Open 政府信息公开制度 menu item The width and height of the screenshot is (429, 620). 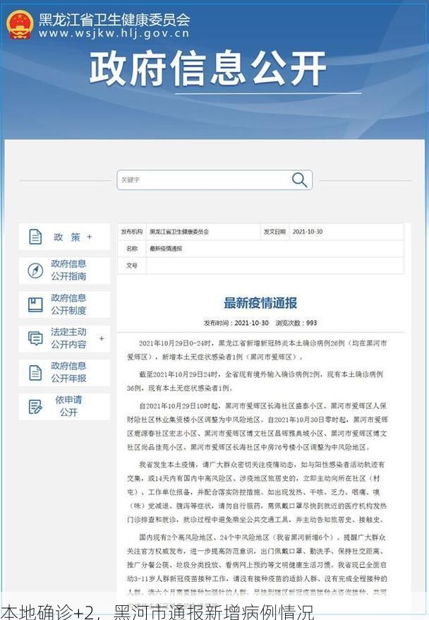click(x=64, y=304)
